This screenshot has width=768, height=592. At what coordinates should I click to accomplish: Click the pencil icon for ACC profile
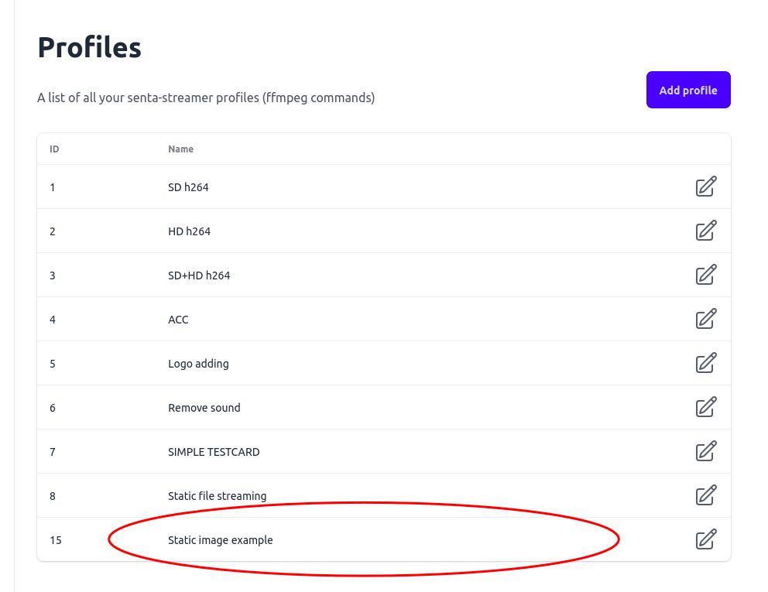click(705, 319)
